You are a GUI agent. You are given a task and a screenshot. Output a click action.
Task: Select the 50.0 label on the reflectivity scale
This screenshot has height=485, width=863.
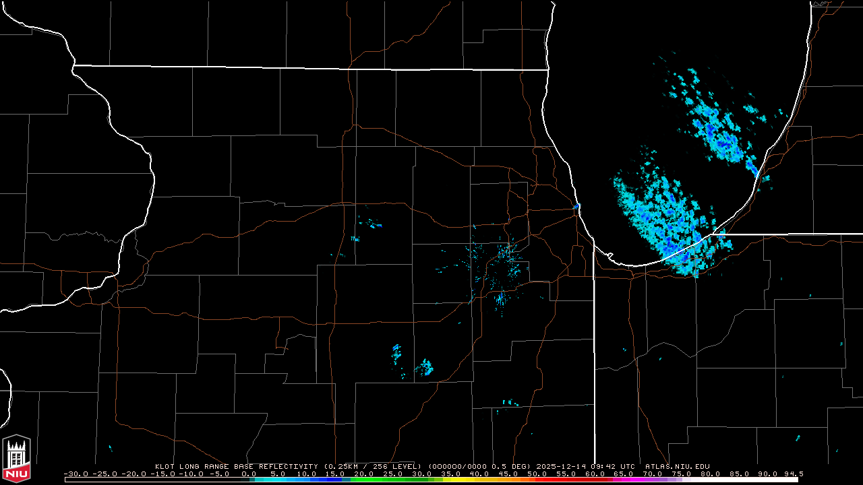coord(537,474)
